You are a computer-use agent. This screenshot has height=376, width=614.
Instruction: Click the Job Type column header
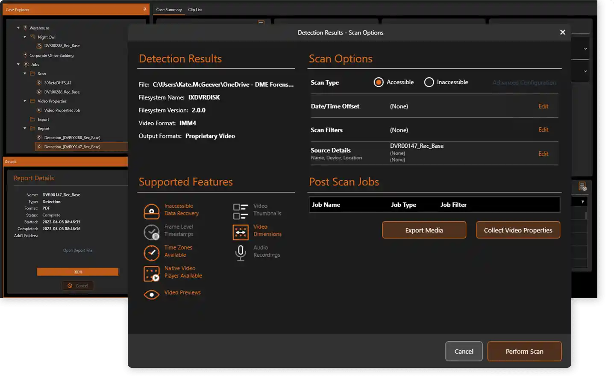tap(403, 205)
